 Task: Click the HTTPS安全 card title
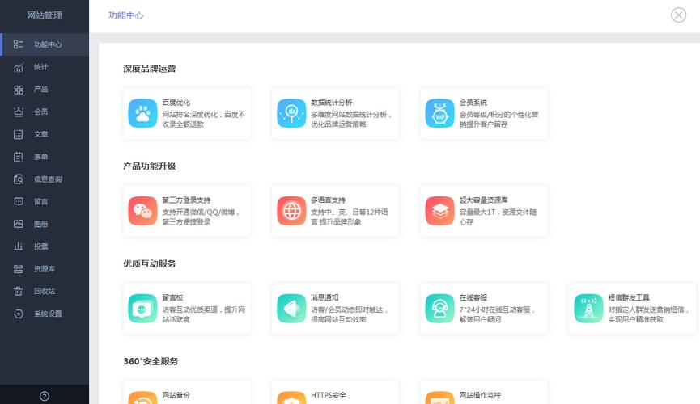[328, 395]
